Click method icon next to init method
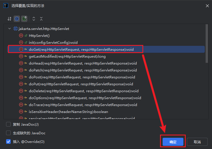The image size is (212, 149). 21,43
